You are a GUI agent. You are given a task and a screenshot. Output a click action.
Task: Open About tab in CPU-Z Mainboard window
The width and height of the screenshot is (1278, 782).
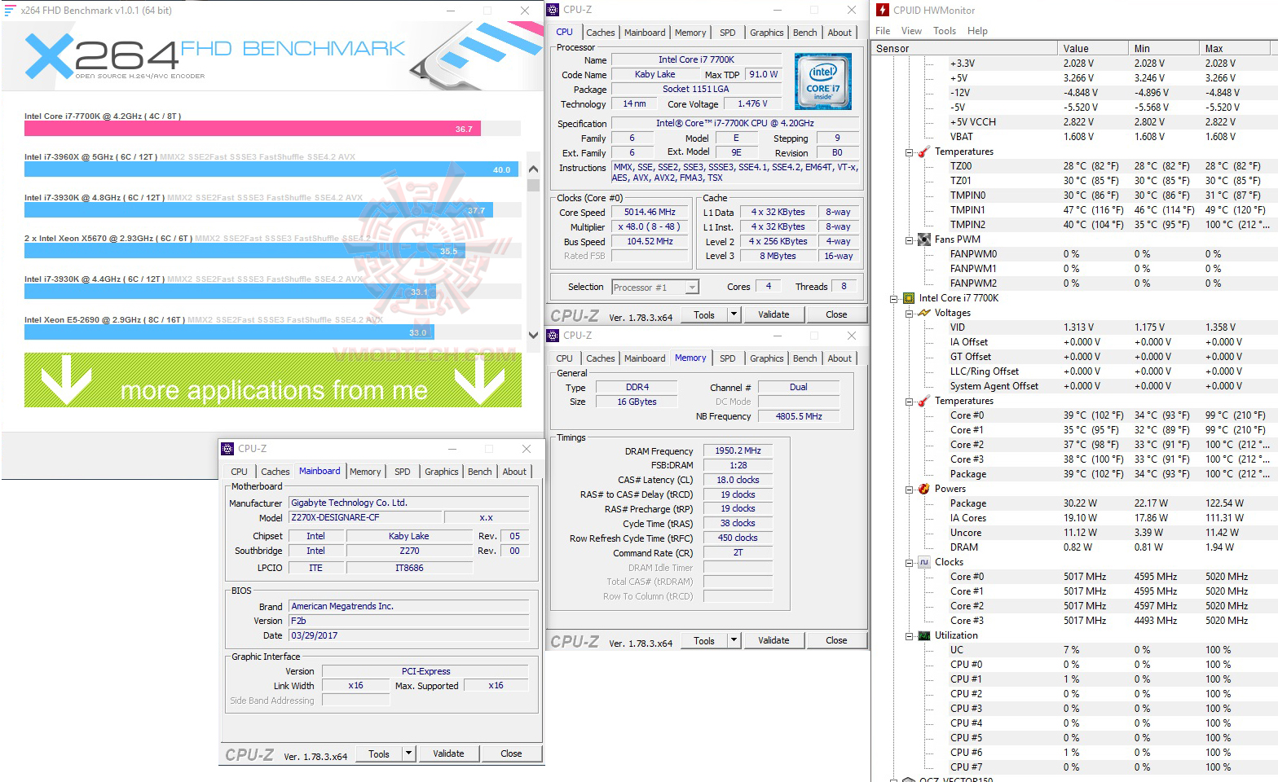point(514,472)
